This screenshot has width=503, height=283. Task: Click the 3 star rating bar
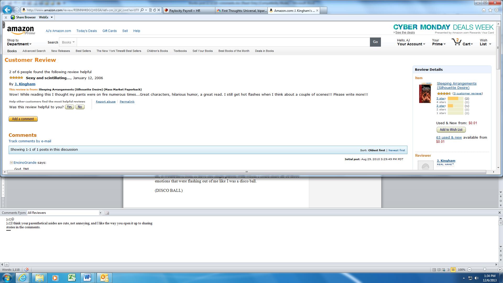coord(455,106)
